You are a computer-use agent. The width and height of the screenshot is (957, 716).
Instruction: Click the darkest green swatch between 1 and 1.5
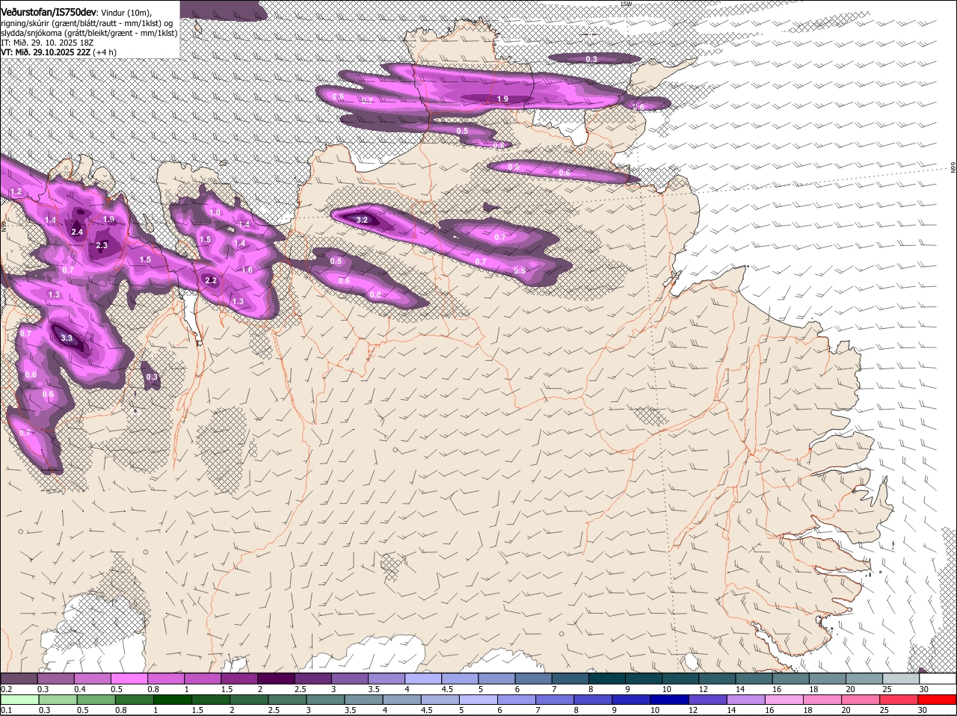click(x=173, y=700)
